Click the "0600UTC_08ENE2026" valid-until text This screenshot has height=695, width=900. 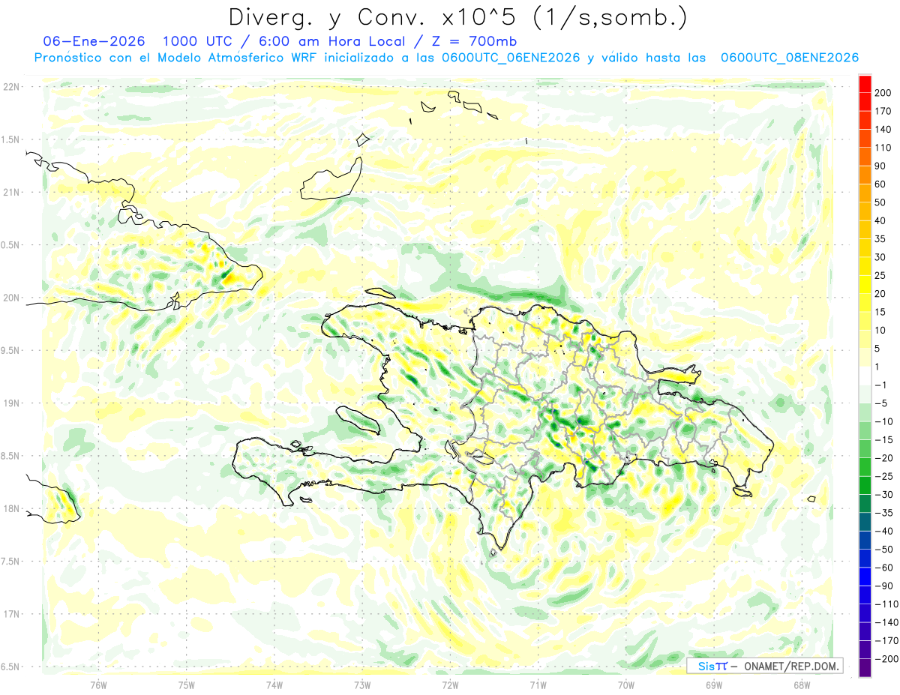click(789, 58)
